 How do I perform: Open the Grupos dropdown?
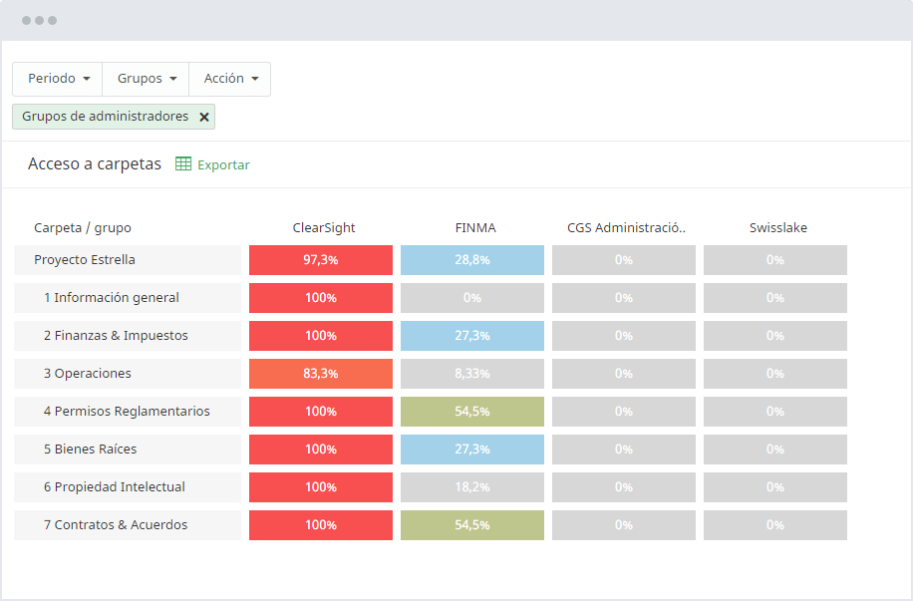pos(146,79)
